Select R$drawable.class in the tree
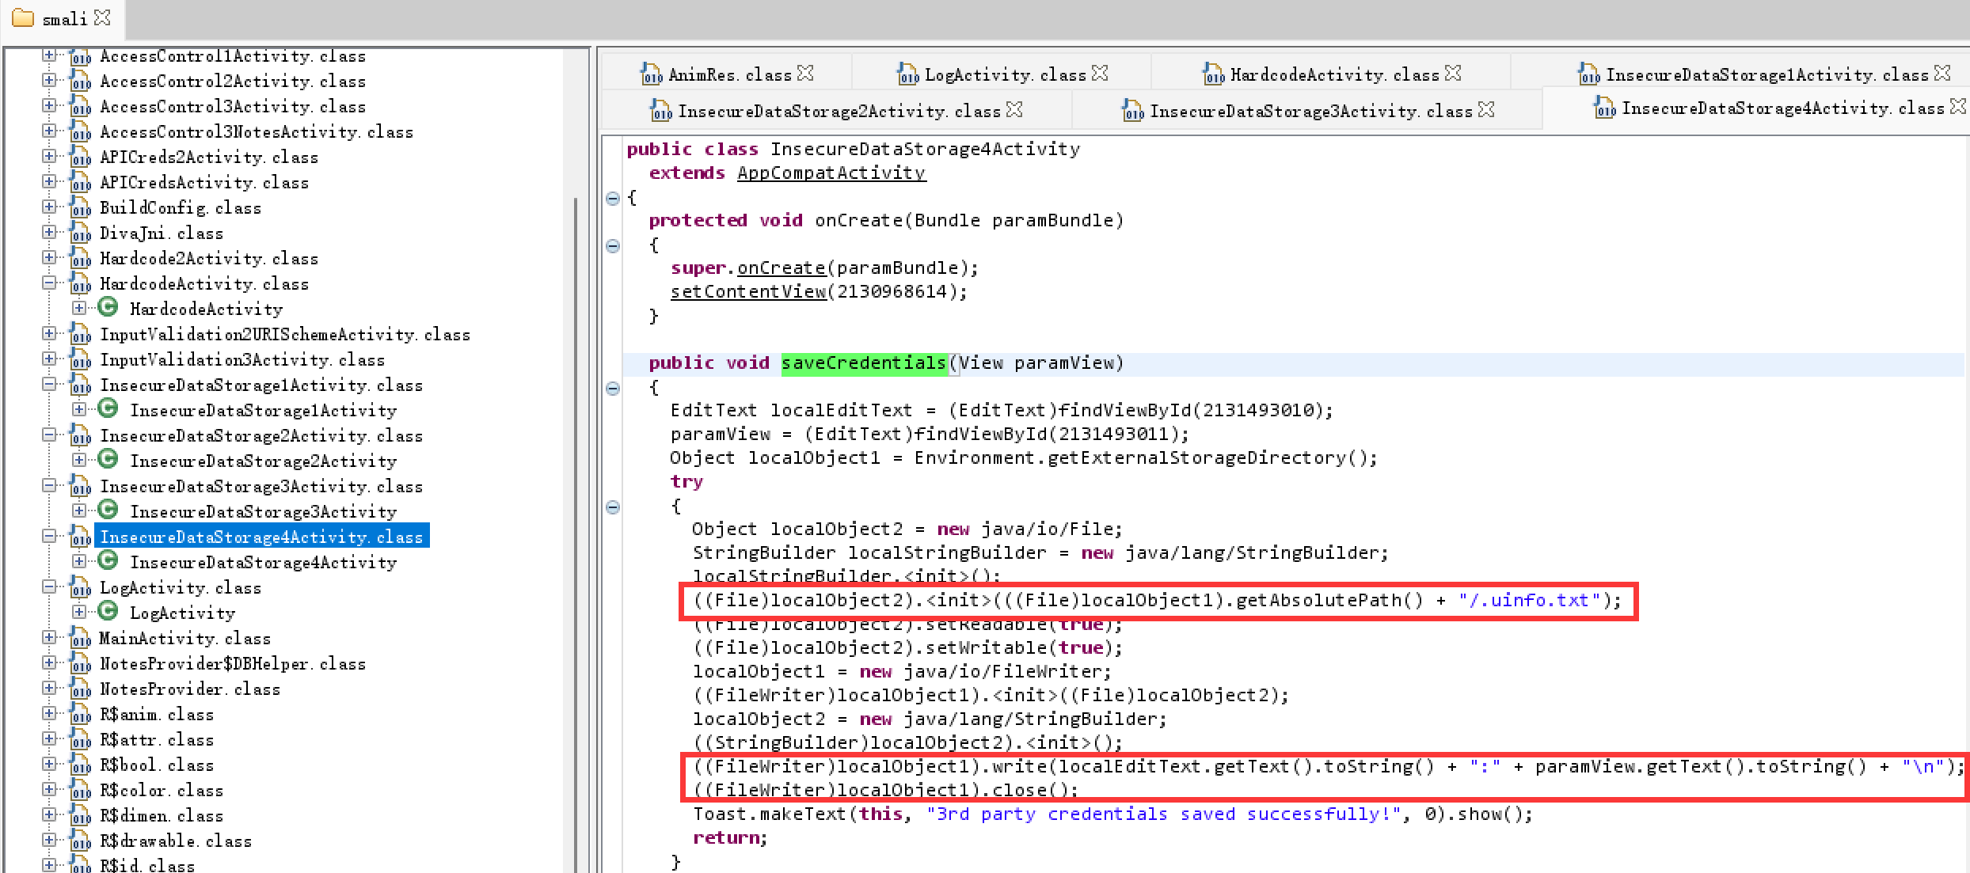The height and width of the screenshot is (873, 1970). coord(176,841)
